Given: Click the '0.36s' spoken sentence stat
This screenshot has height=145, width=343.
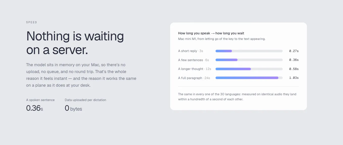Looking at the screenshot, I should click(35, 108).
